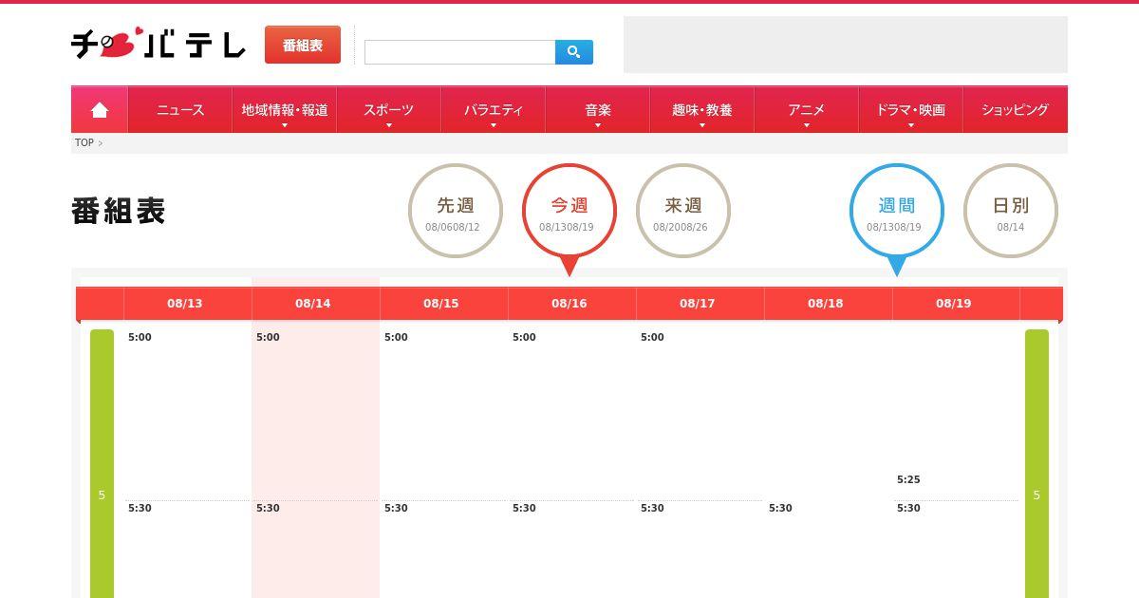Image resolution: width=1139 pixels, height=598 pixels.
Task: Expand the アニメ menu
Action: click(807, 110)
